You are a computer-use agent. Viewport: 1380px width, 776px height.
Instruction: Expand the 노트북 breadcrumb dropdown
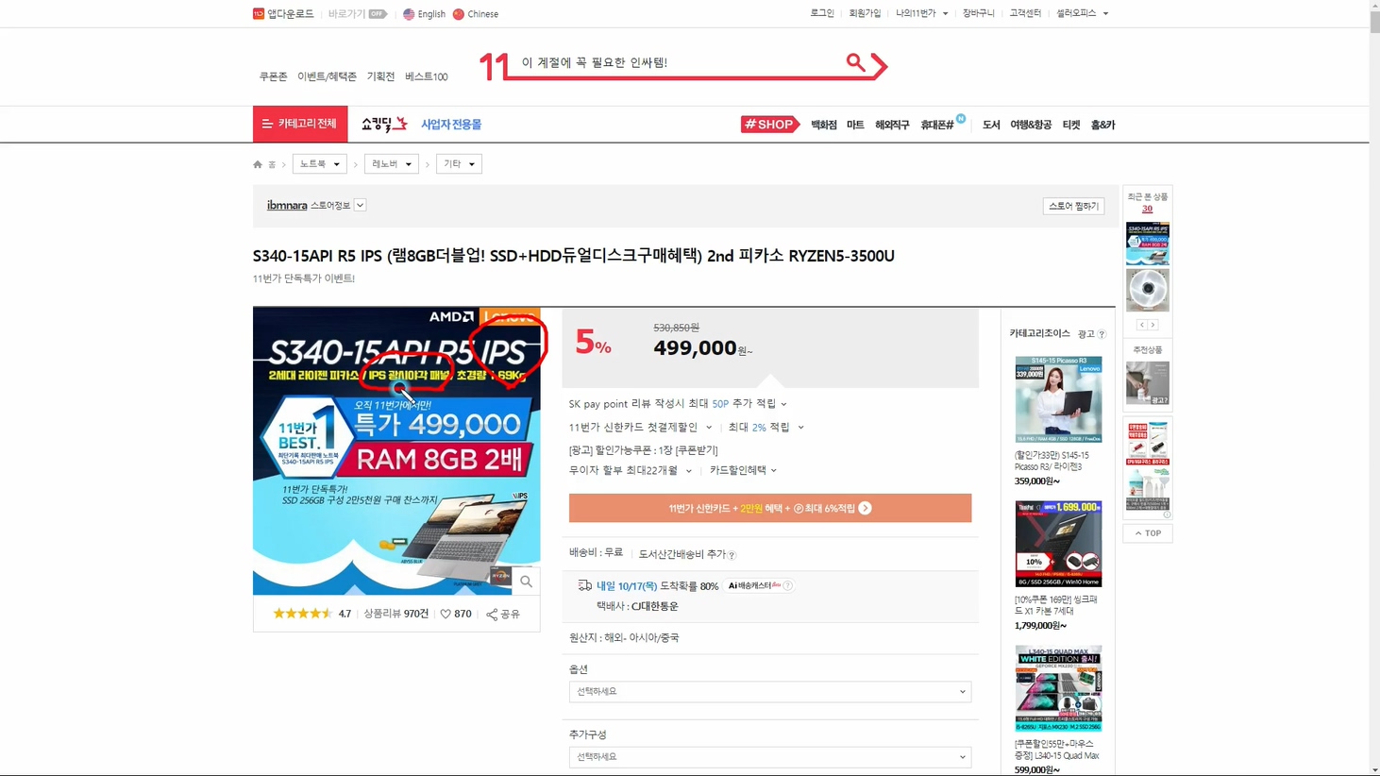(320, 163)
